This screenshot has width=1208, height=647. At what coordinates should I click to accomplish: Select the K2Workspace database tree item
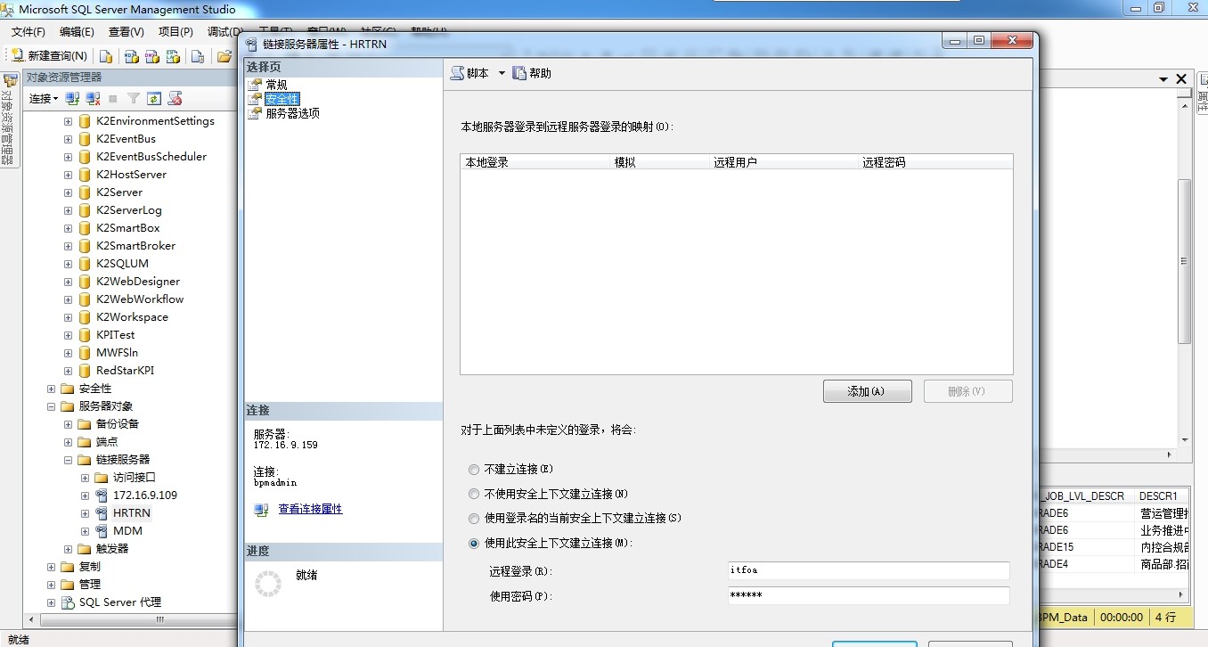tap(132, 316)
